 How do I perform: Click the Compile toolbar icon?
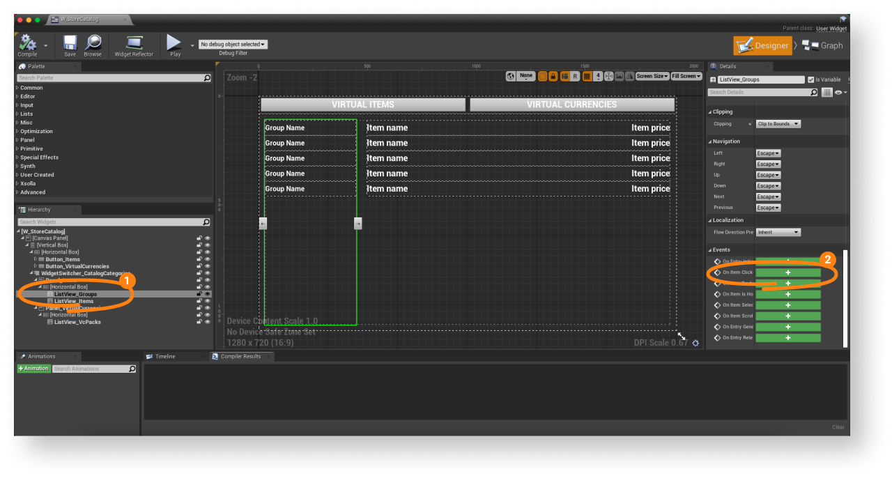tap(28, 45)
